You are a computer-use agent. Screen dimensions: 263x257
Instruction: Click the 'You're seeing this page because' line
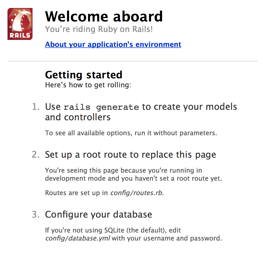tap(123, 170)
